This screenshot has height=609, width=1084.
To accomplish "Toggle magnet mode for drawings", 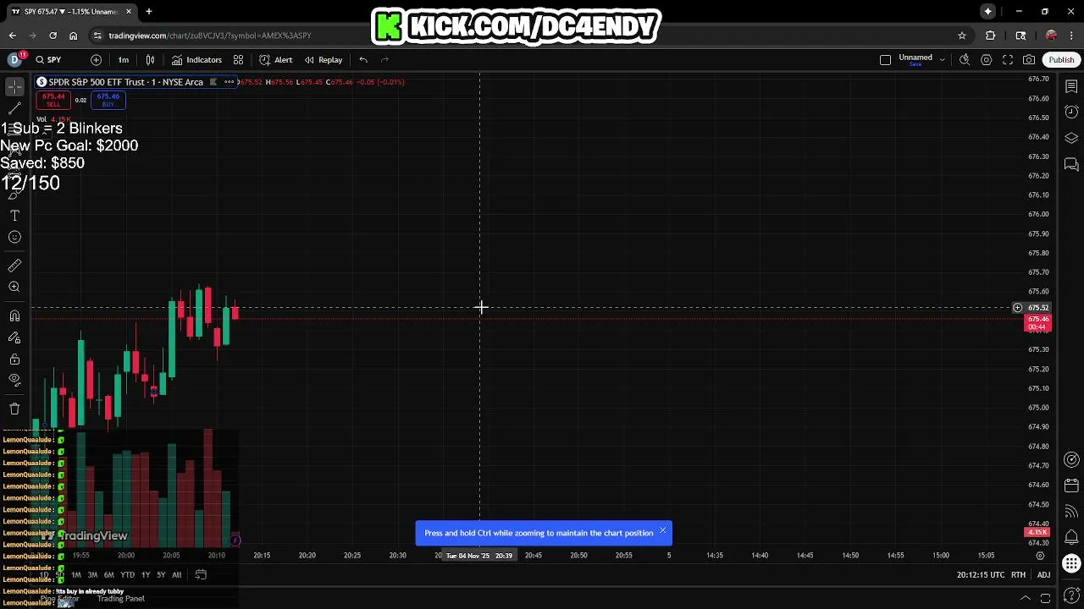I will 14,316.
